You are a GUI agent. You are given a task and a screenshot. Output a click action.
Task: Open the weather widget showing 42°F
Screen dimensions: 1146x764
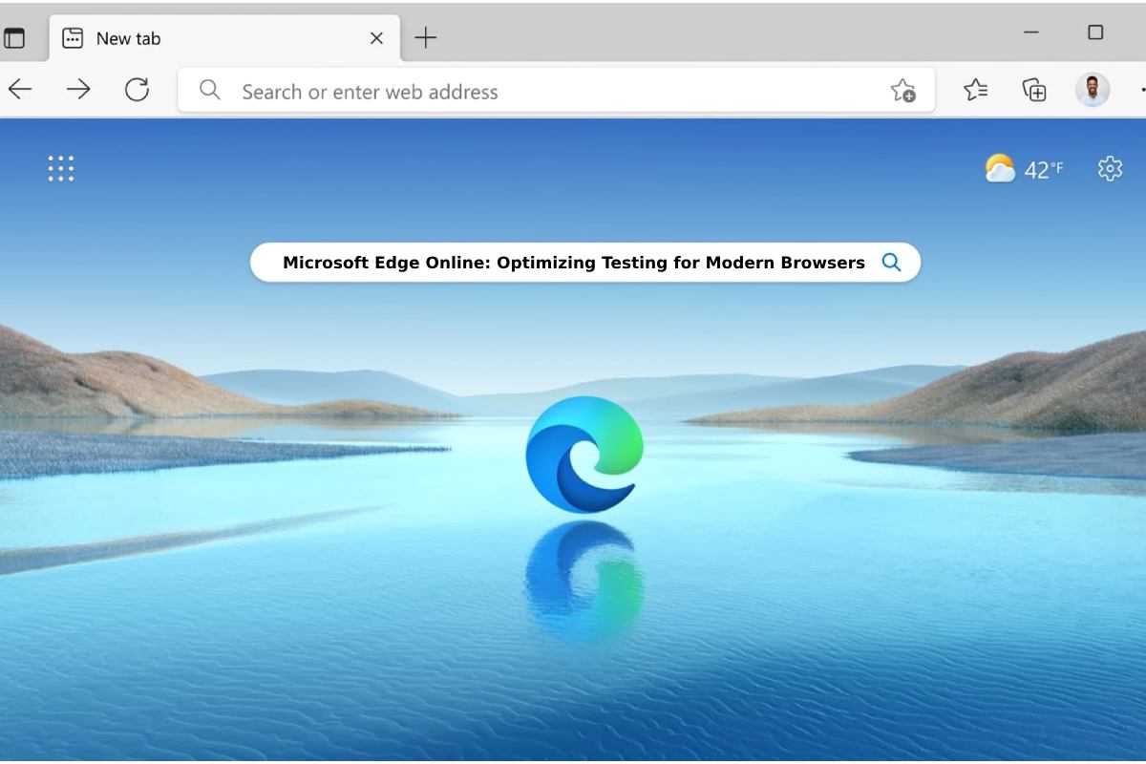click(x=1024, y=169)
